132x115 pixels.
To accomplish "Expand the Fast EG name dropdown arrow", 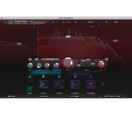I will (x=63, y=93).
